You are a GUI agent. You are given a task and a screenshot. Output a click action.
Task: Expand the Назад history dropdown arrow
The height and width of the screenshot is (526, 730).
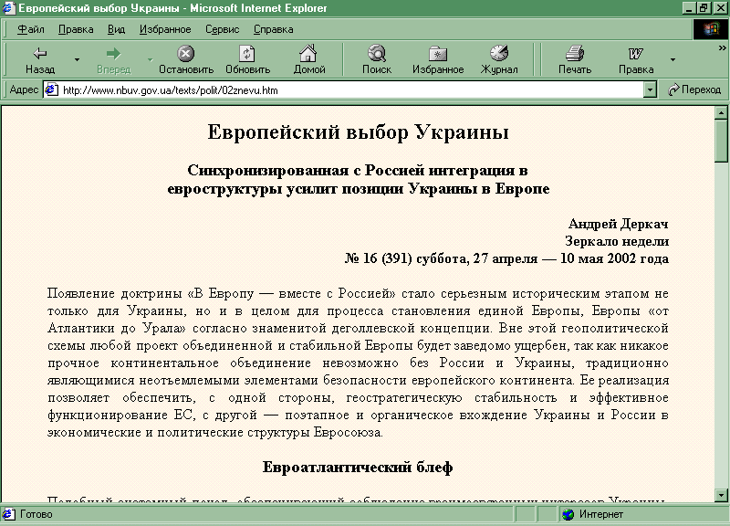click(x=77, y=60)
